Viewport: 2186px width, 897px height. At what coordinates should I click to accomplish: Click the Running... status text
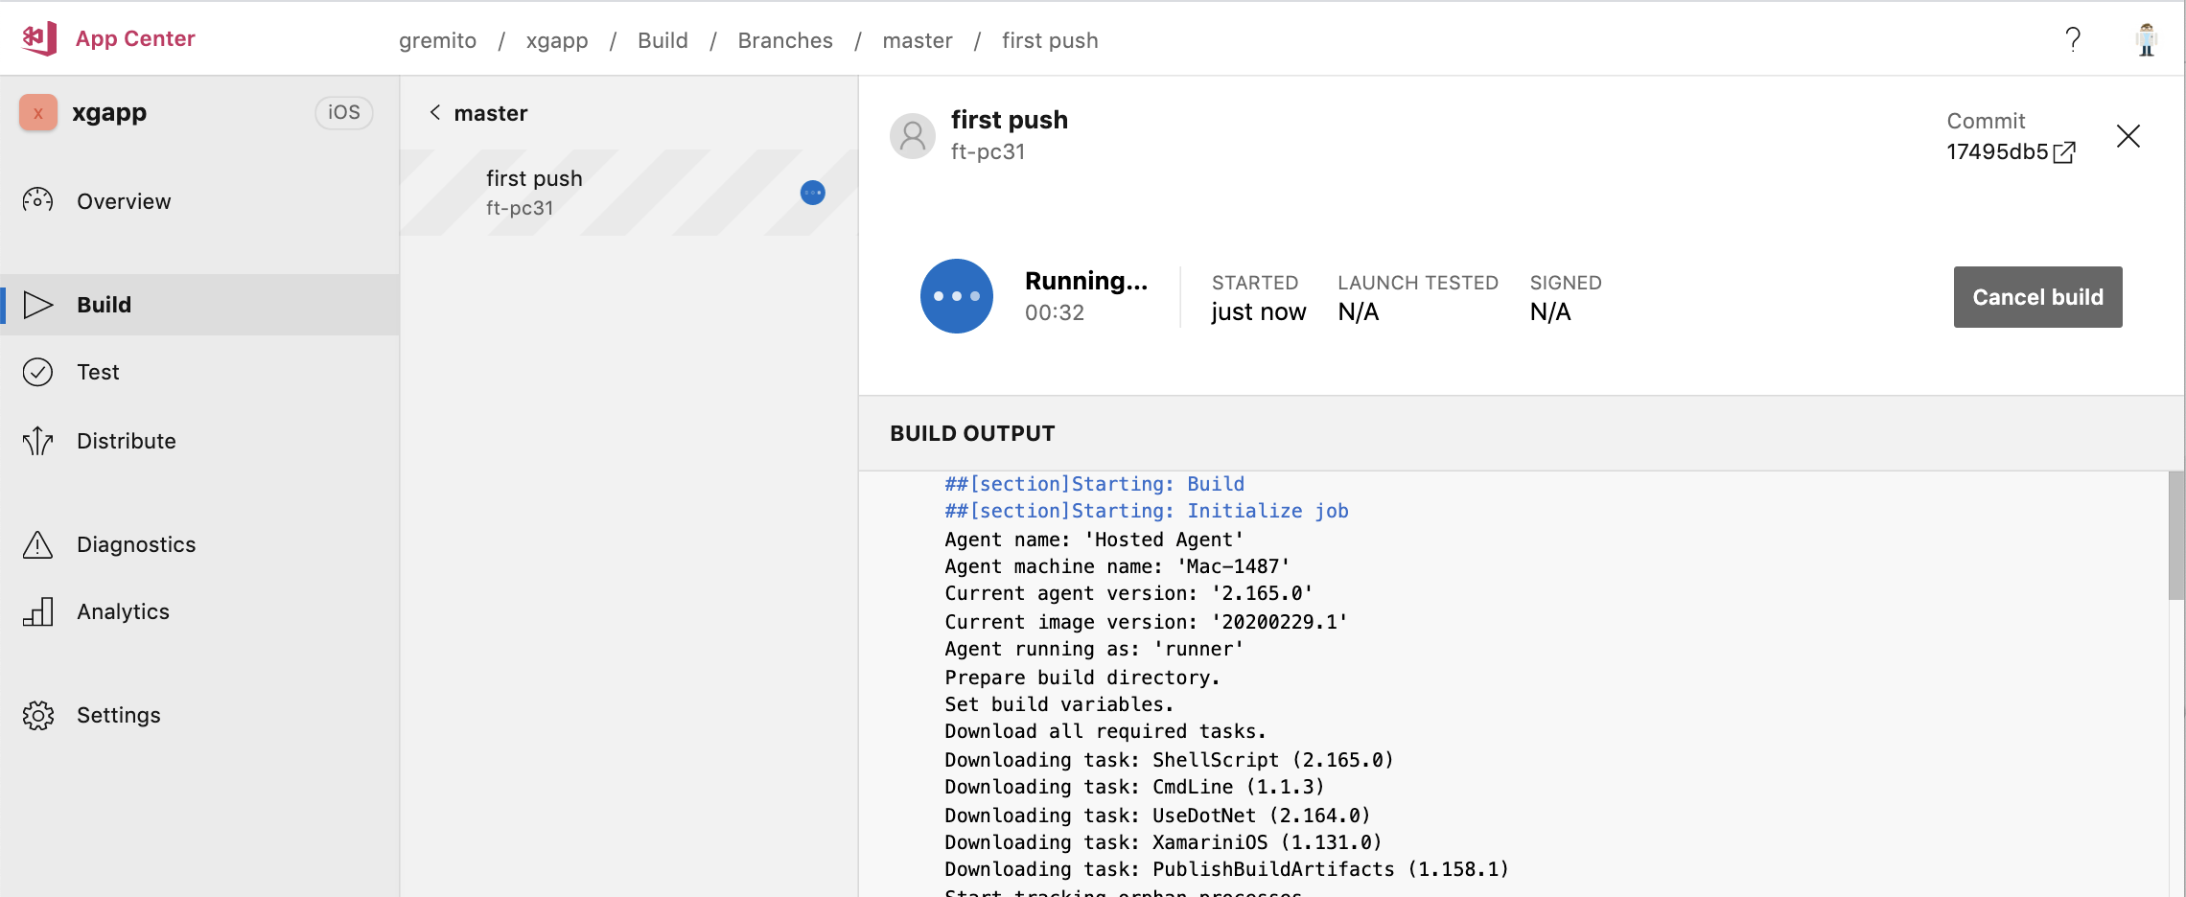pyautogui.click(x=1086, y=281)
